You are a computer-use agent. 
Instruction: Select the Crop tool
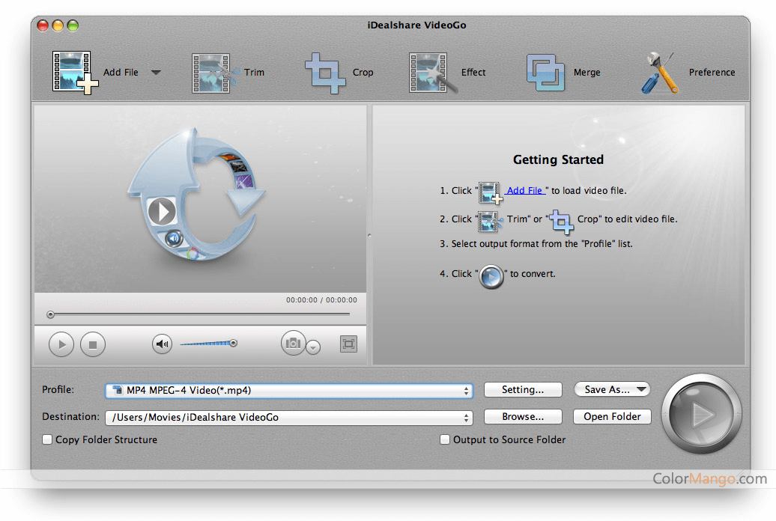(x=324, y=72)
